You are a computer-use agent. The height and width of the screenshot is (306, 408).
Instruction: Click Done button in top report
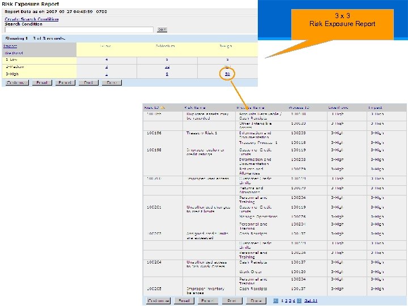click(x=112, y=83)
